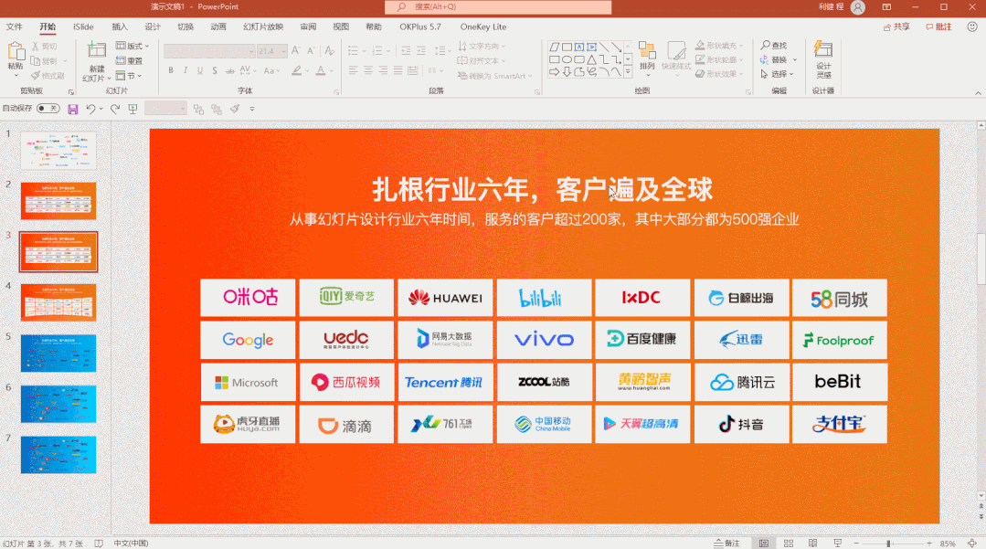Click the Undo arrow icon
The image size is (986, 549).
pos(90,109)
